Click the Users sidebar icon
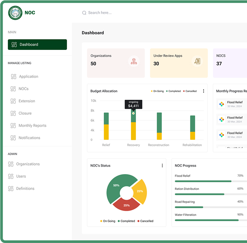 click(x=11, y=176)
